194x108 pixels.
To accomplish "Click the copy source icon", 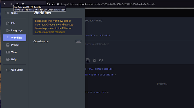I will tap(88, 60).
